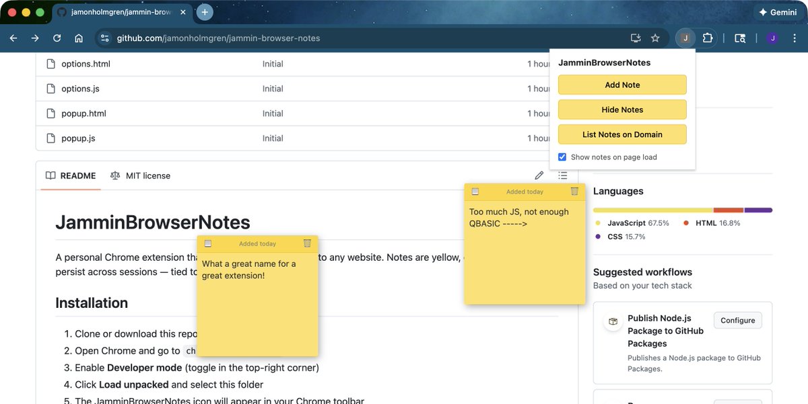Open a new tab with plus button
This screenshot has height=404, width=808.
tap(205, 12)
